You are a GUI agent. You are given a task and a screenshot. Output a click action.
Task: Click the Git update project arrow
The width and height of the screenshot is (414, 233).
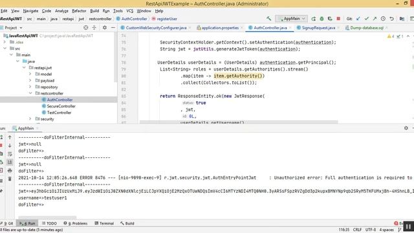[358, 19]
